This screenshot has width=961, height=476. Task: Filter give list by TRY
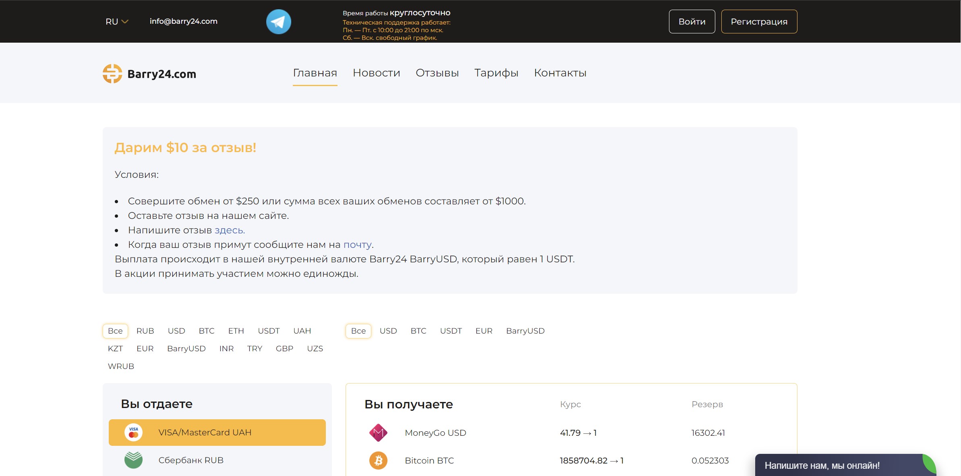(x=255, y=348)
